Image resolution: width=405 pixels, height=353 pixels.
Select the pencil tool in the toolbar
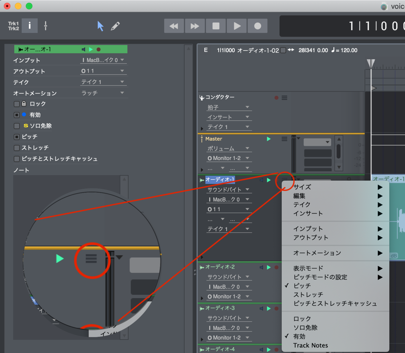tap(115, 26)
